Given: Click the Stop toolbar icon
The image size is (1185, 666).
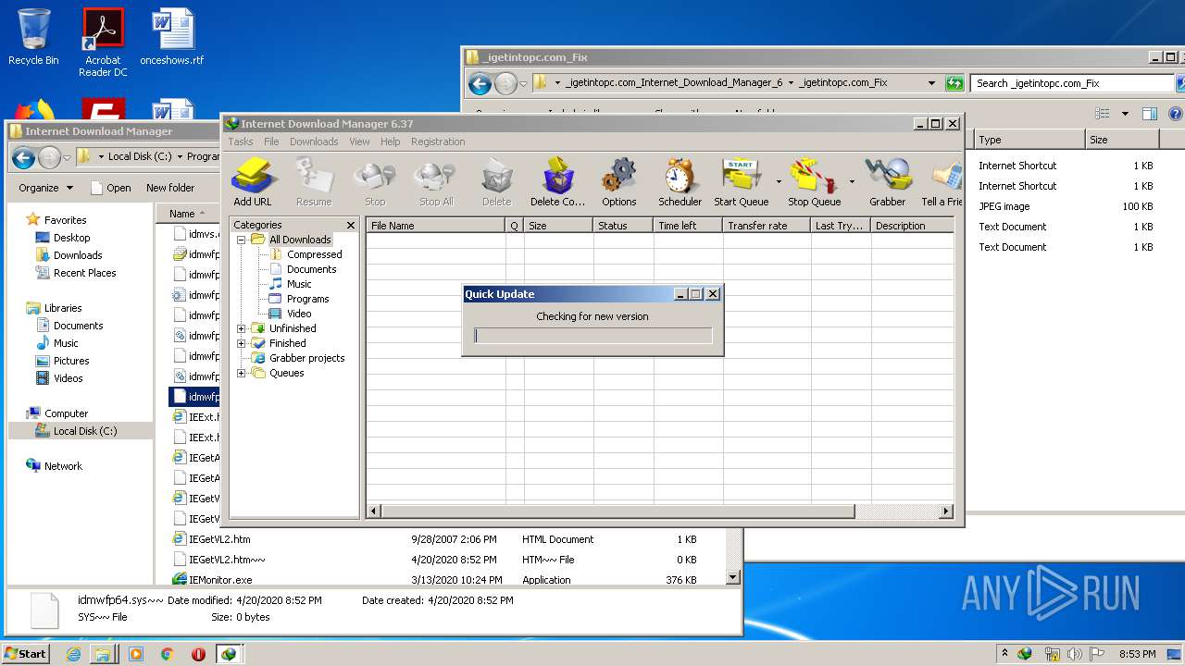Looking at the screenshot, I should (375, 181).
